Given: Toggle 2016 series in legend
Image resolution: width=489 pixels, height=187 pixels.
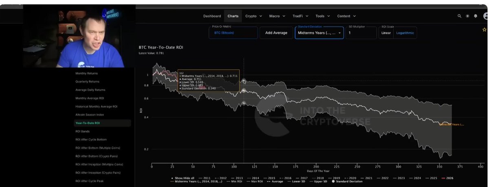Looking at the screenshot, I should (x=285, y=178).
